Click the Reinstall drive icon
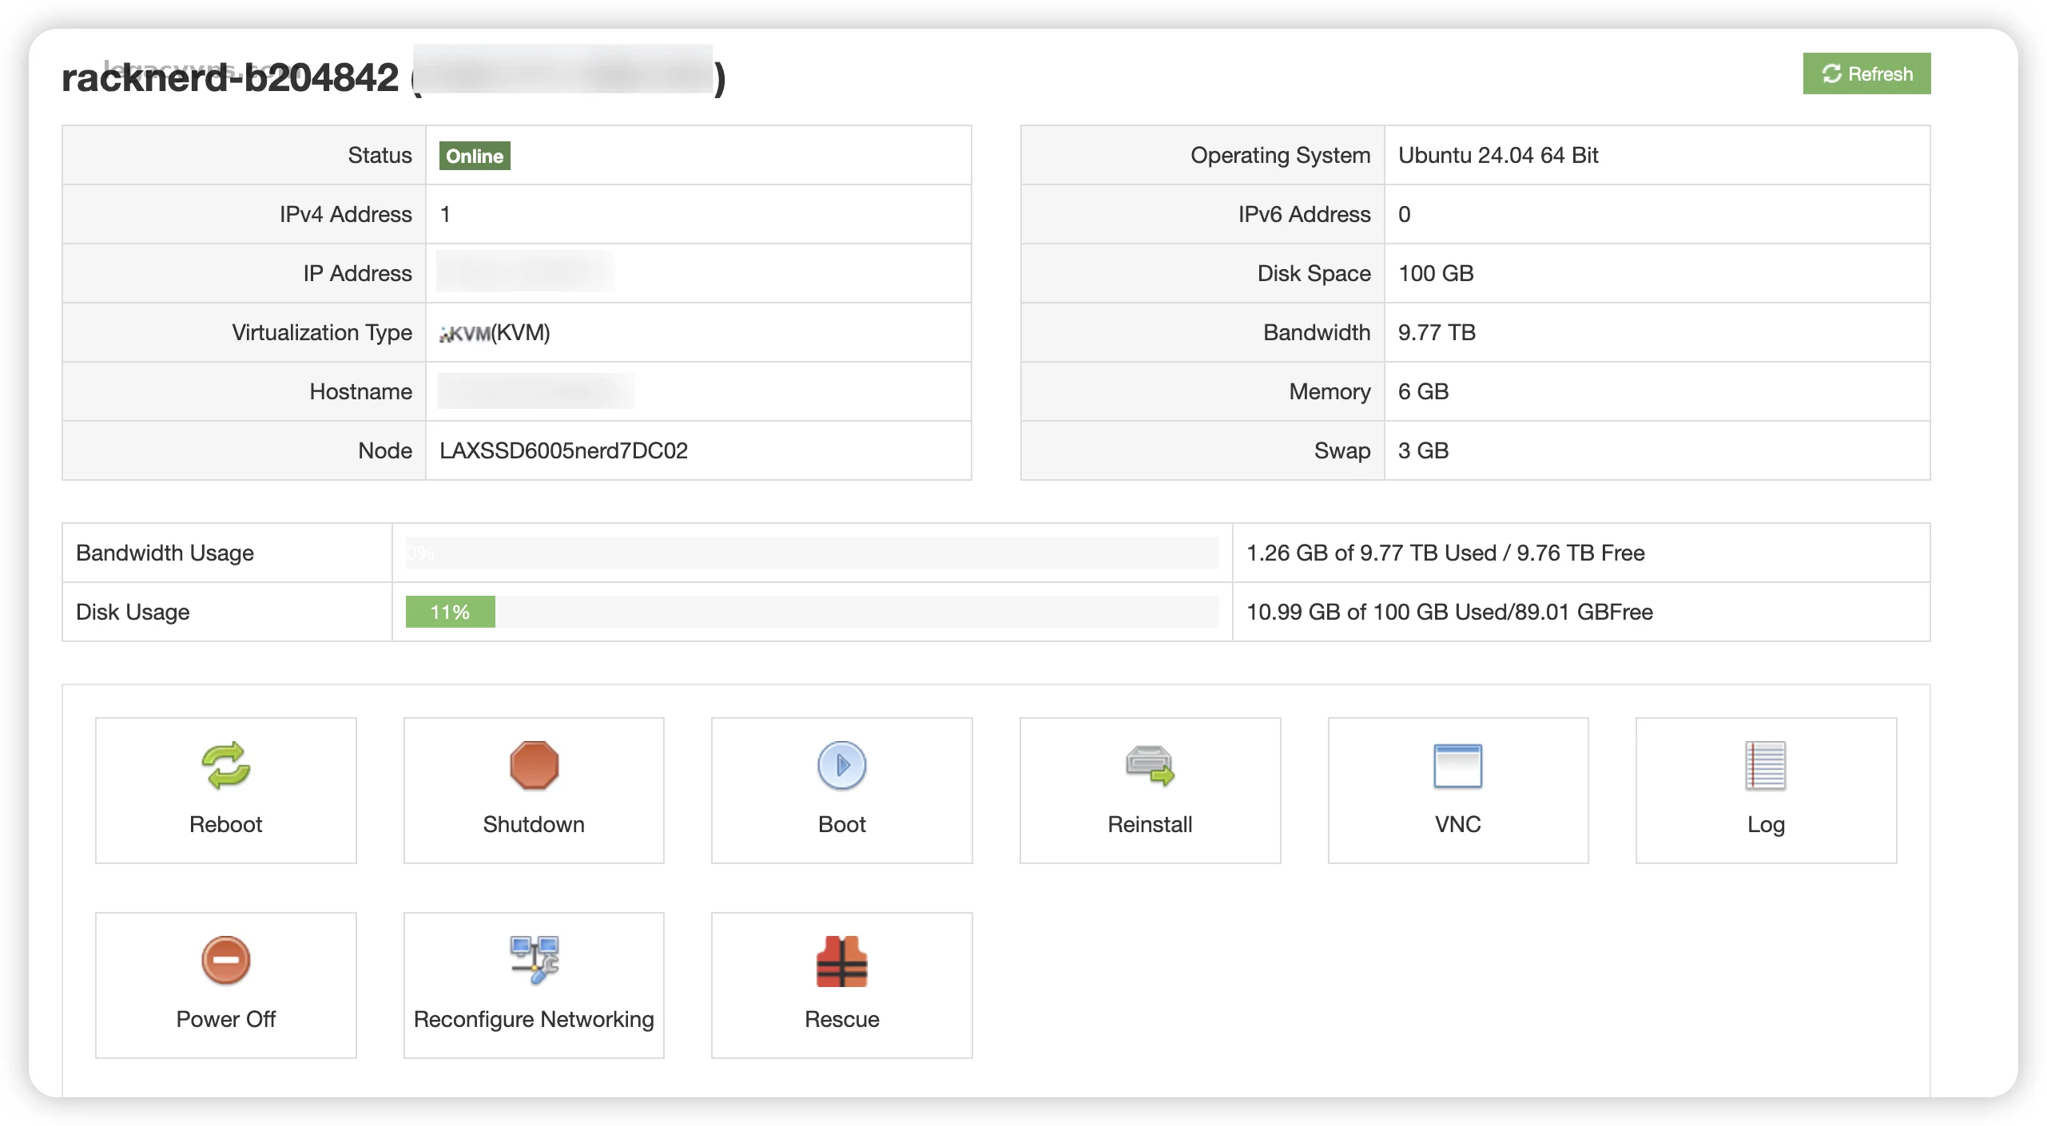The height and width of the screenshot is (1126, 2047). point(1150,765)
